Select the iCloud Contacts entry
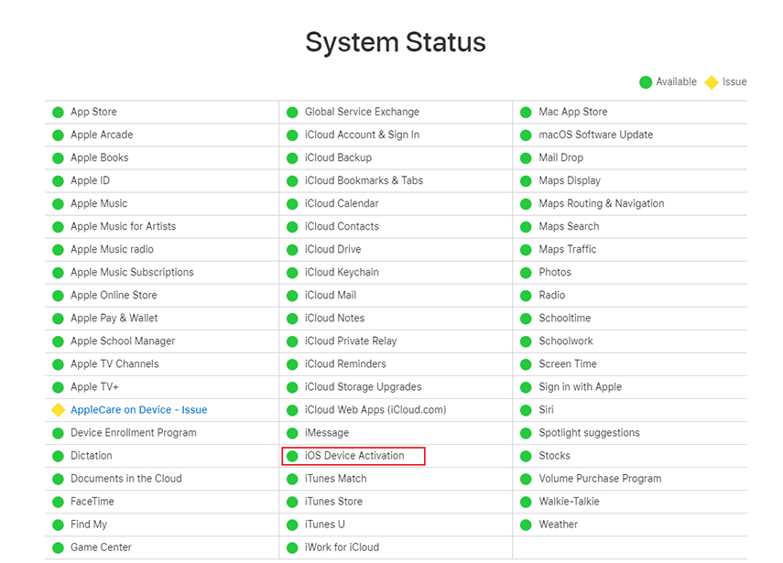 pyautogui.click(x=342, y=227)
